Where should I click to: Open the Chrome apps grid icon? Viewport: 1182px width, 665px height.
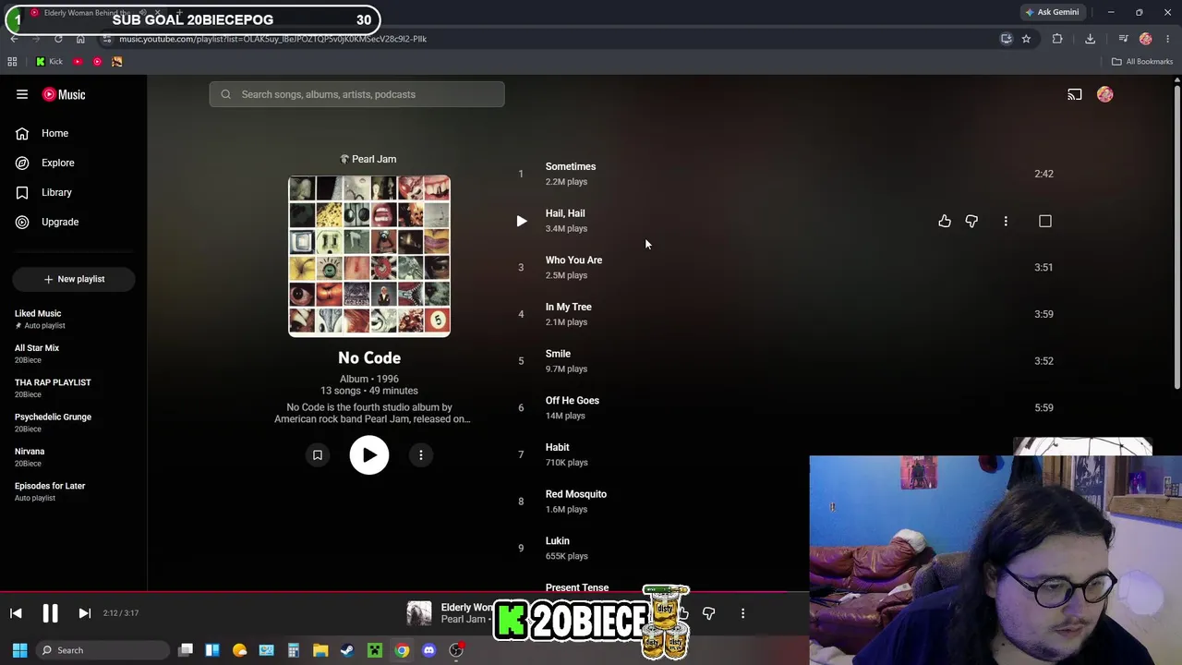click(12, 62)
